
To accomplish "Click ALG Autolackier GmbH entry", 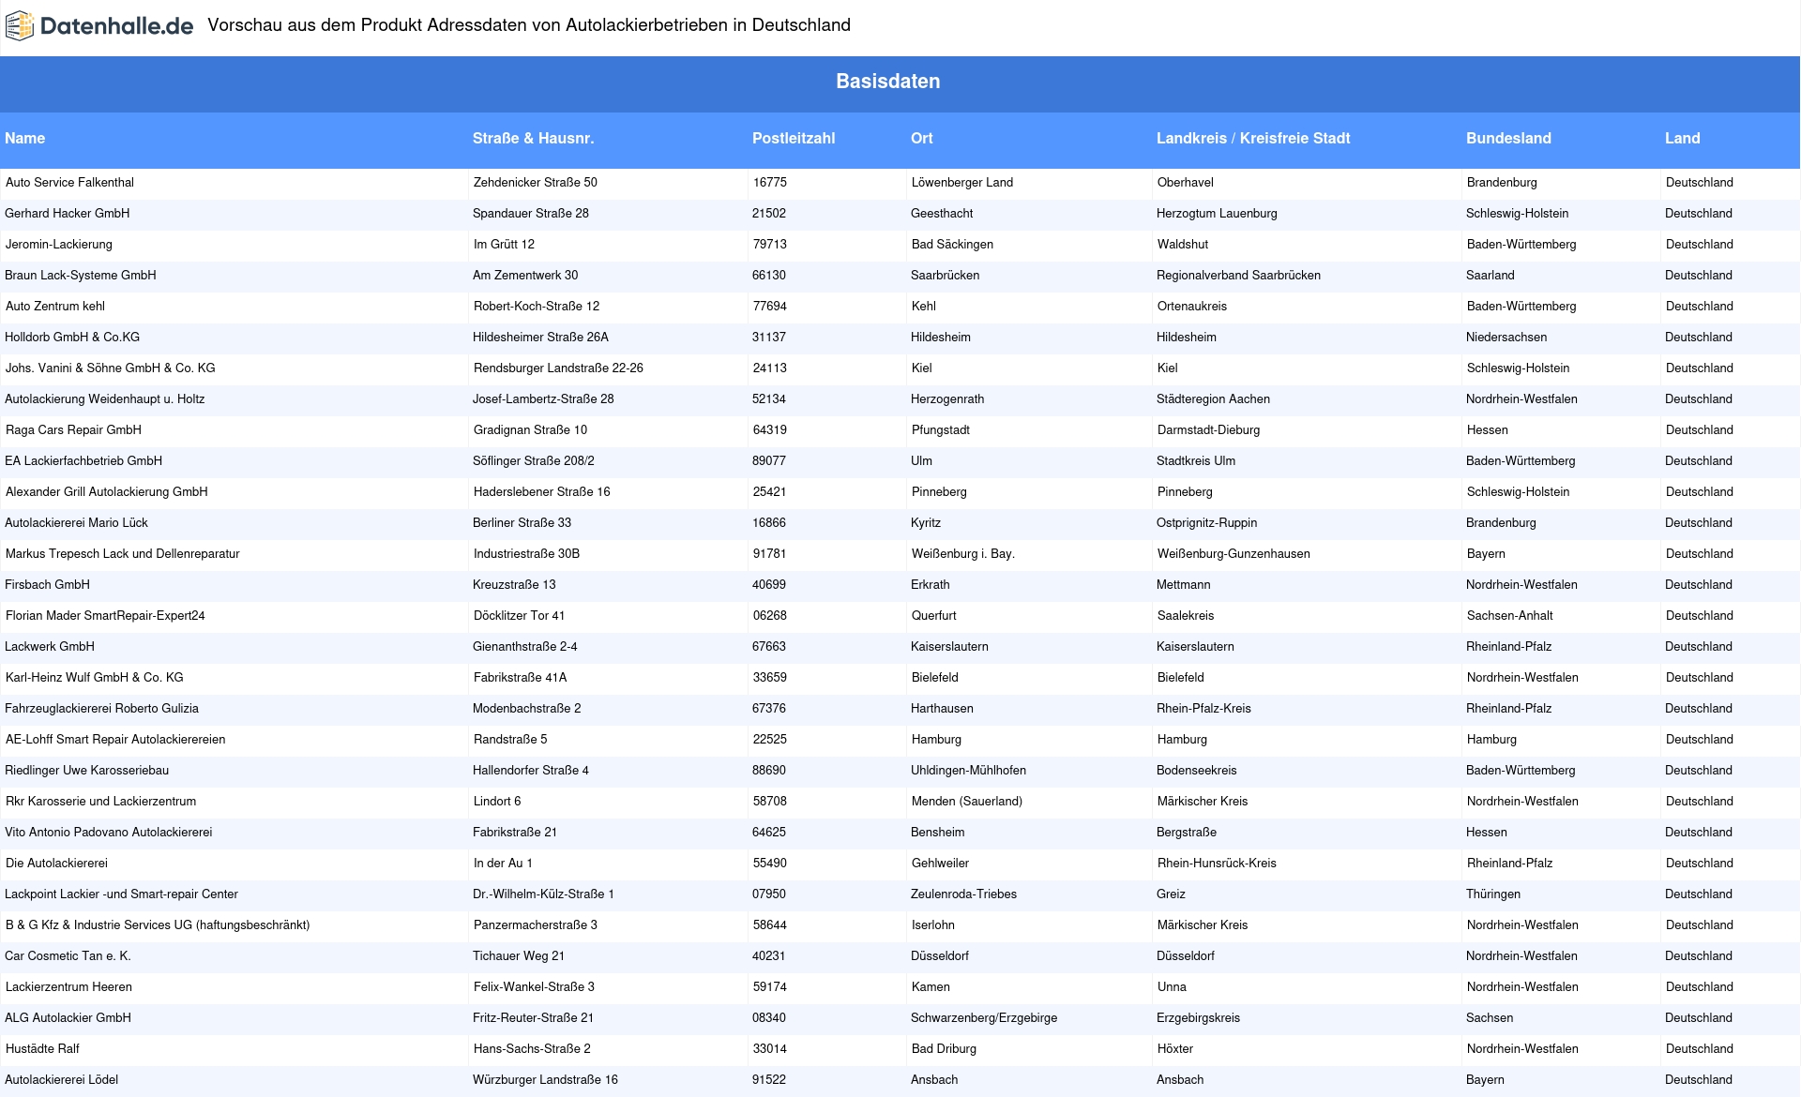I will pos(68,1018).
